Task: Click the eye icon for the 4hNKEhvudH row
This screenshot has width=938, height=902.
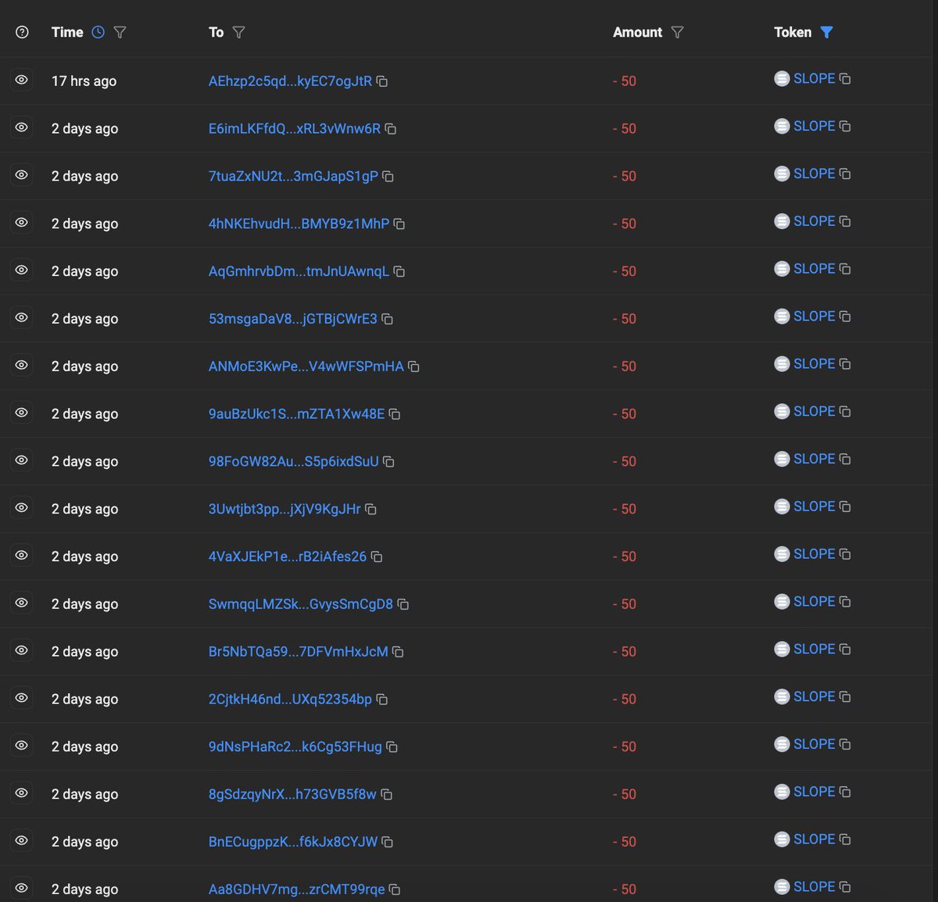Action: [22, 223]
